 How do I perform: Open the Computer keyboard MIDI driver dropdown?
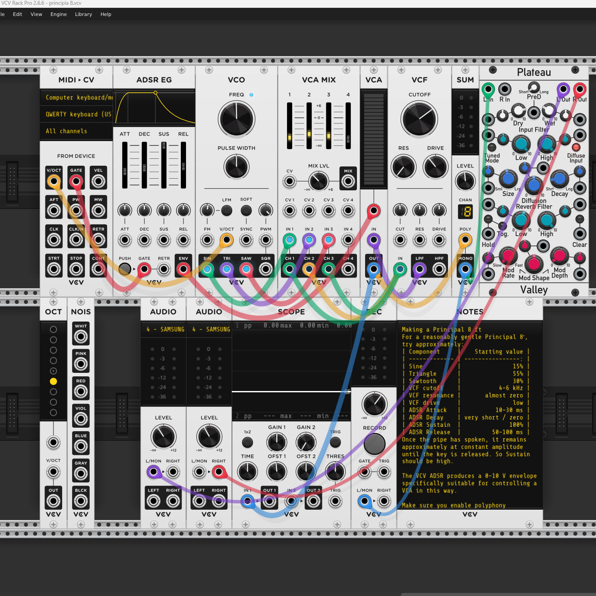click(77, 98)
